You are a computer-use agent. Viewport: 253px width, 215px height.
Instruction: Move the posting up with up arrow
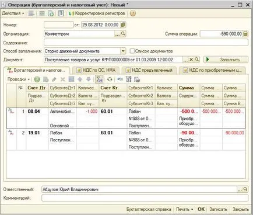point(80,79)
